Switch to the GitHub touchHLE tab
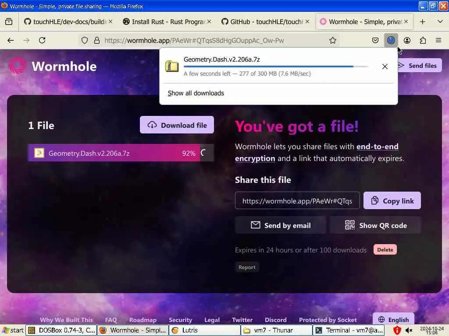449x336 pixels. (x=265, y=22)
